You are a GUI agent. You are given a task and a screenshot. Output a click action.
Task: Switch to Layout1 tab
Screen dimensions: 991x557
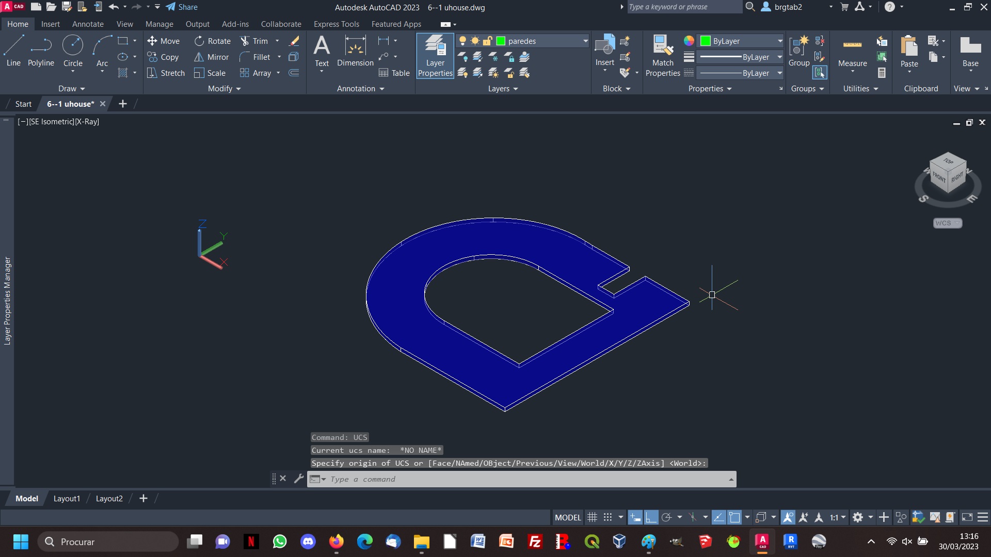66,498
